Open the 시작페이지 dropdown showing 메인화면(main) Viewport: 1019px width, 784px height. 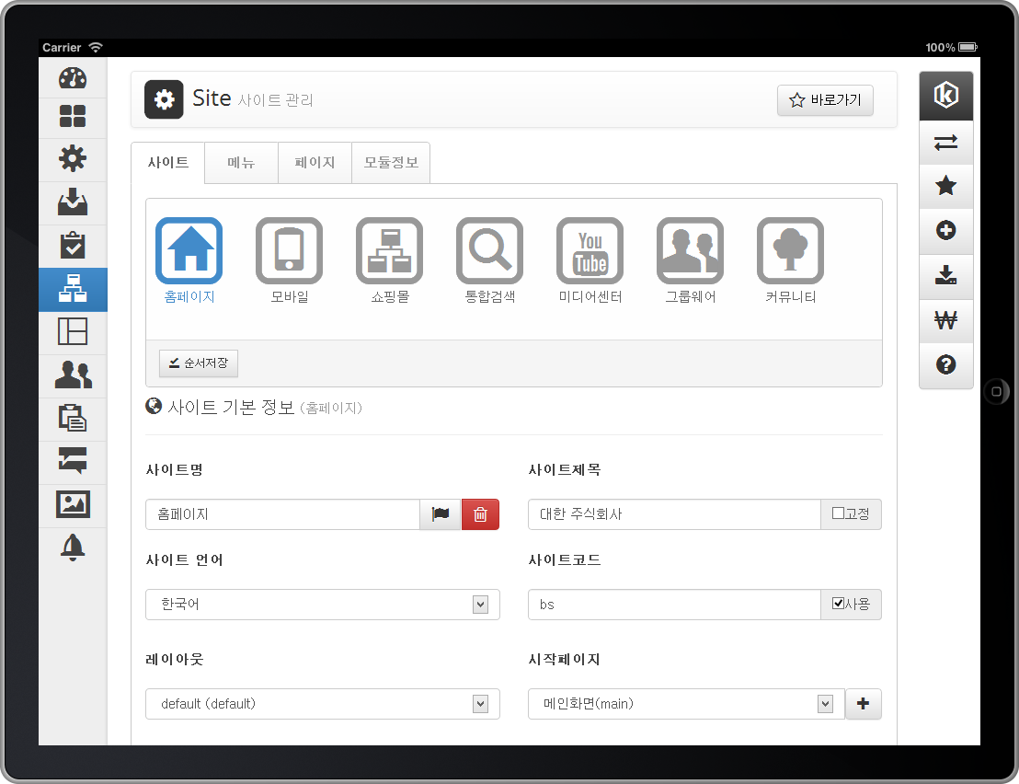pos(686,704)
